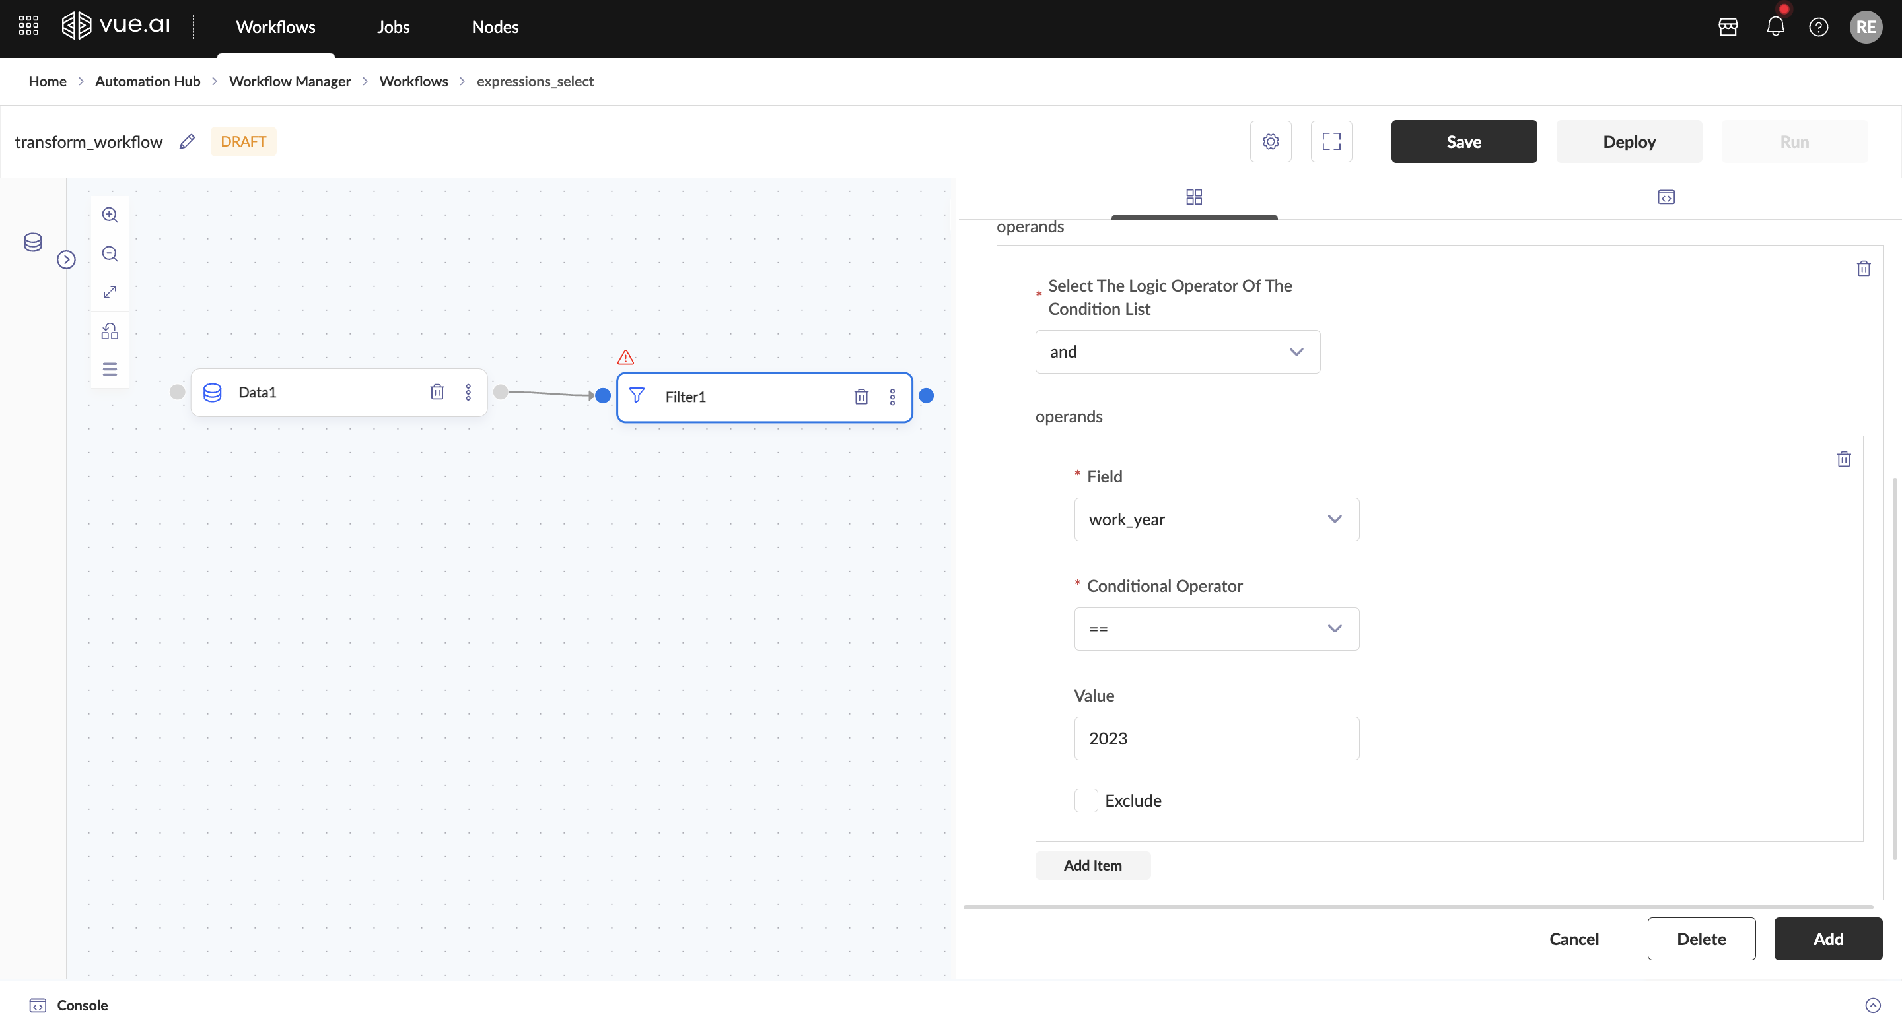Click the canvas zoom out icon
The height and width of the screenshot is (1023, 1902).
pyautogui.click(x=110, y=254)
